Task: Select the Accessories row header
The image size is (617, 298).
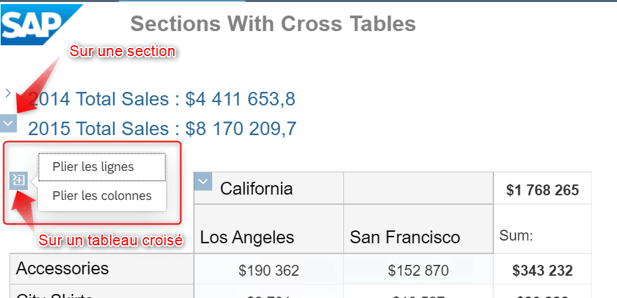Action: click(62, 268)
